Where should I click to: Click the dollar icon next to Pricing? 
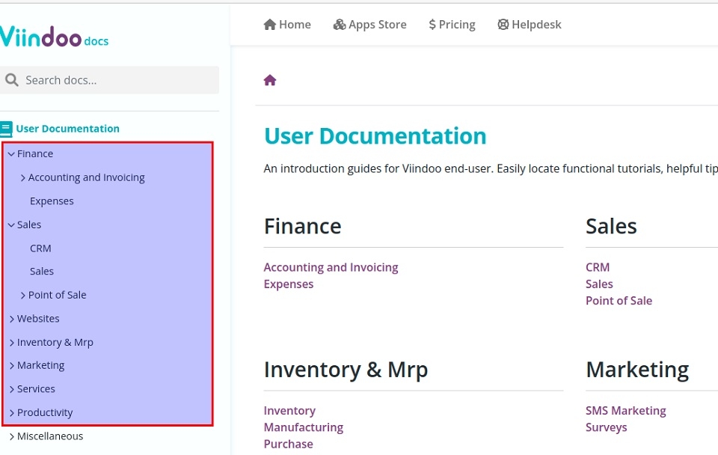432,24
